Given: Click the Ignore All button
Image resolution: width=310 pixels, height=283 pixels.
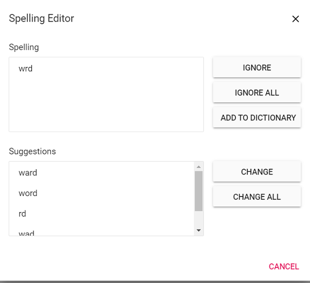Looking at the screenshot, I should pyautogui.click(x=257, y=93).
